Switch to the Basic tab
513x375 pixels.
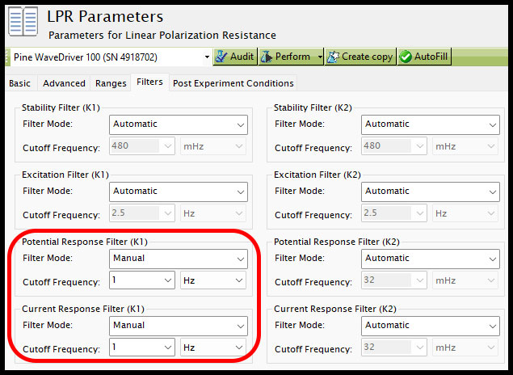(x=19, y=83)
